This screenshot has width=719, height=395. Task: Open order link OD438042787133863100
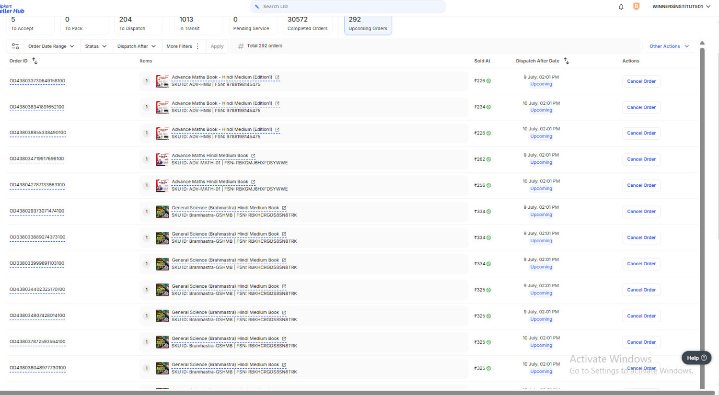pos(37,185)
